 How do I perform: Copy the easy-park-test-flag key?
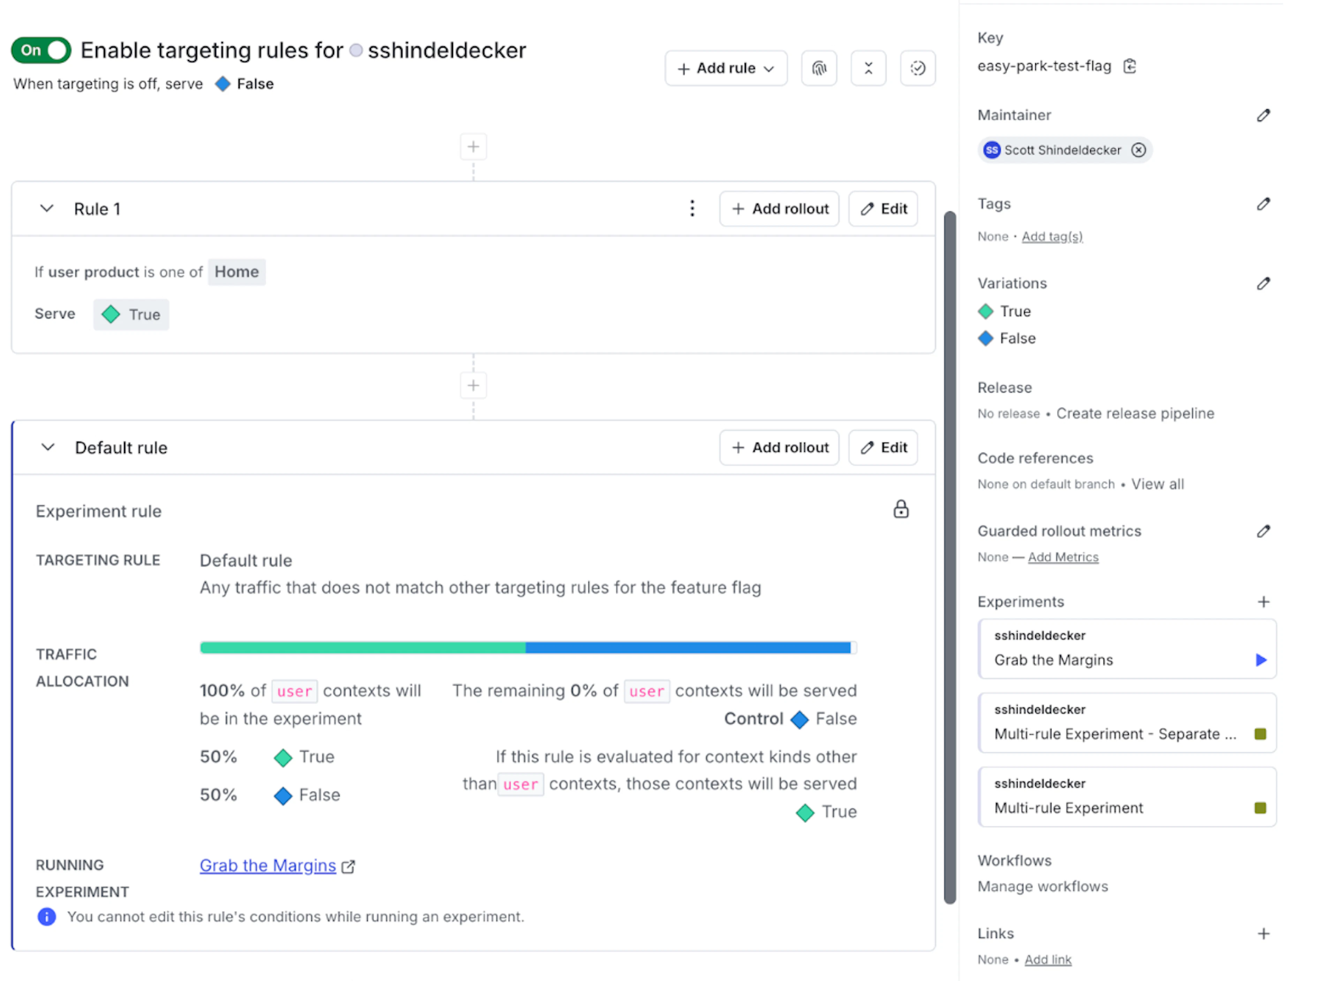pyautogui.click(x=1130, y=66)
